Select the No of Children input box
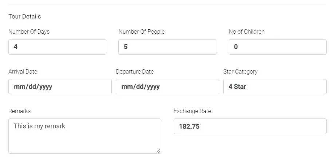The width and height of the screenshot is (335, 158). (x=277, y=47)
